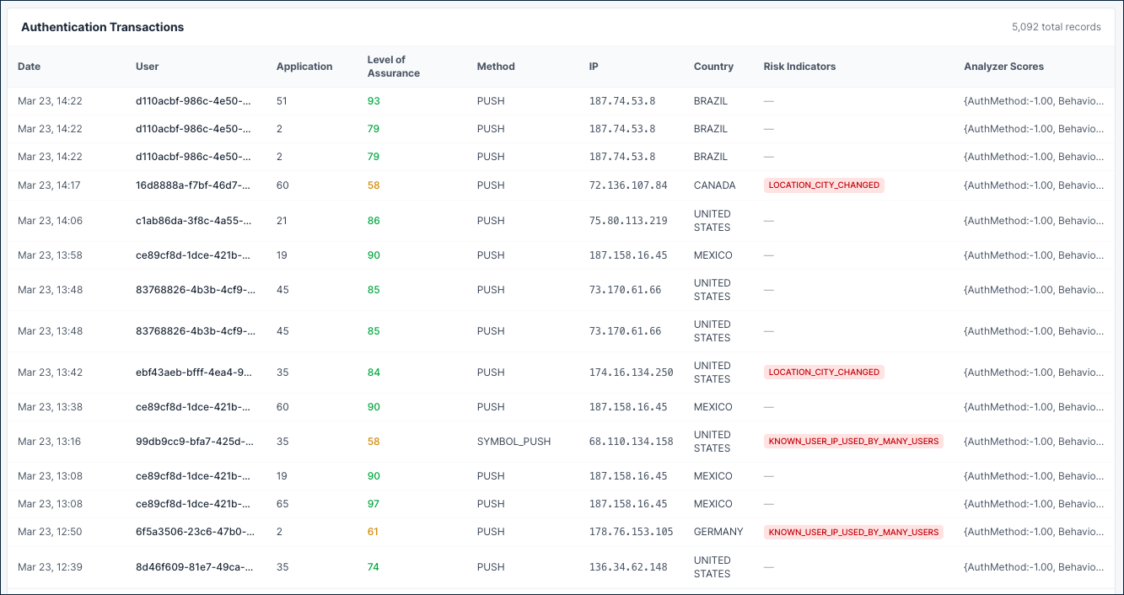
Task: Select the SYMBOL_PUSH method cell
Action: [x=515, y=441]
